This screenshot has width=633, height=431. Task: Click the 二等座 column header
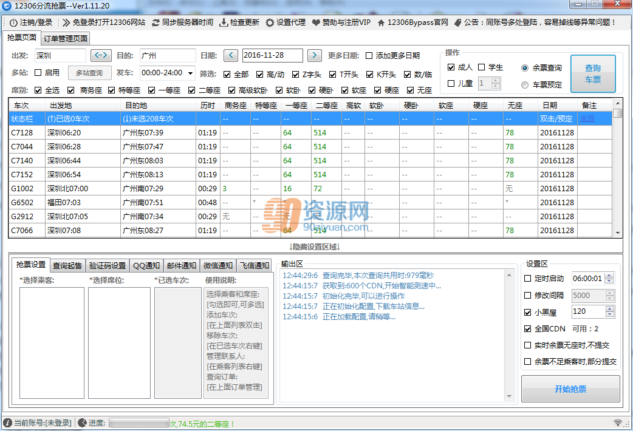pos(327,106)
